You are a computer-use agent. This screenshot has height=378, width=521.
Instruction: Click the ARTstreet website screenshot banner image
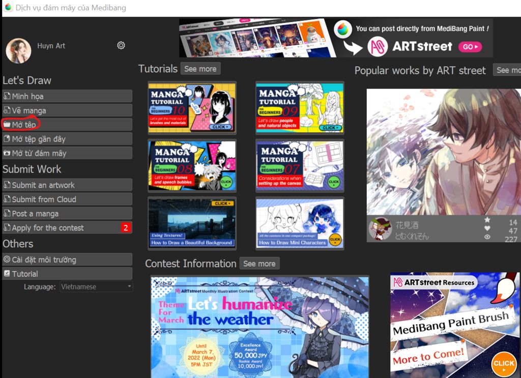click(x=257, y=38)
